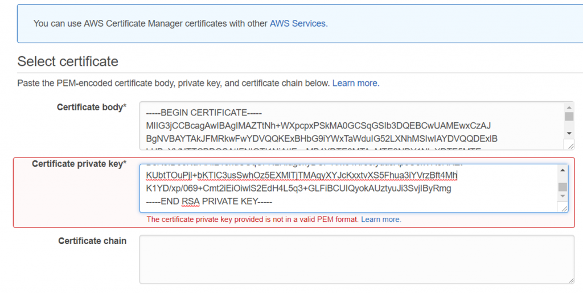Click the Select certificate heading

coord(68,61)
